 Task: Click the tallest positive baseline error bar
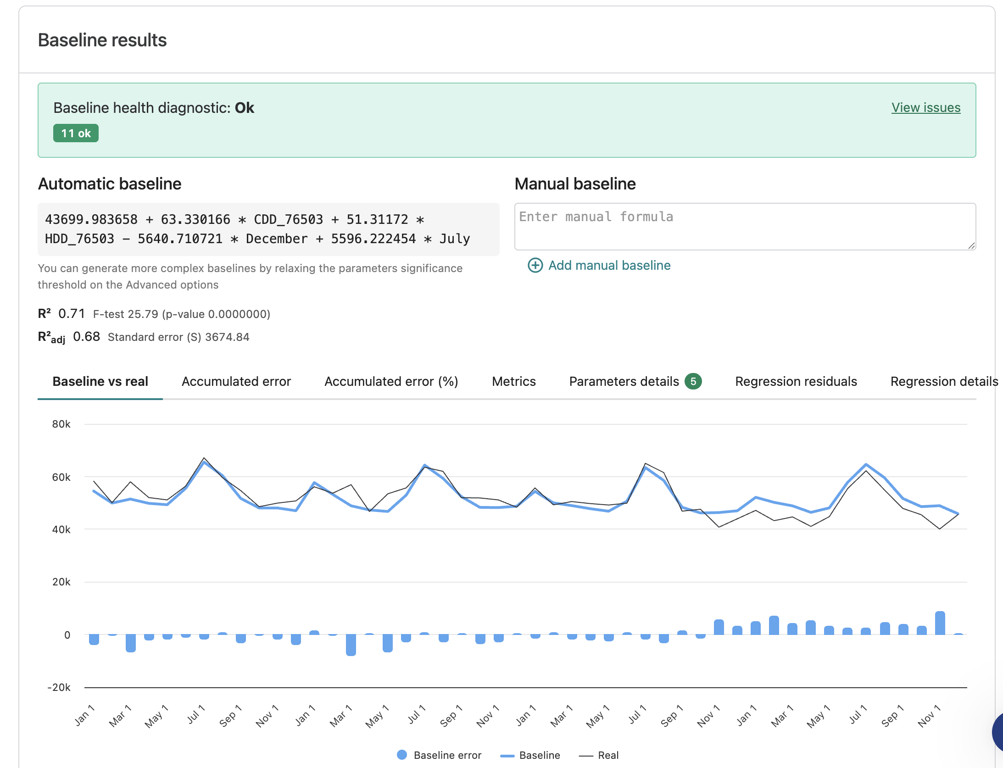(940, 623)
